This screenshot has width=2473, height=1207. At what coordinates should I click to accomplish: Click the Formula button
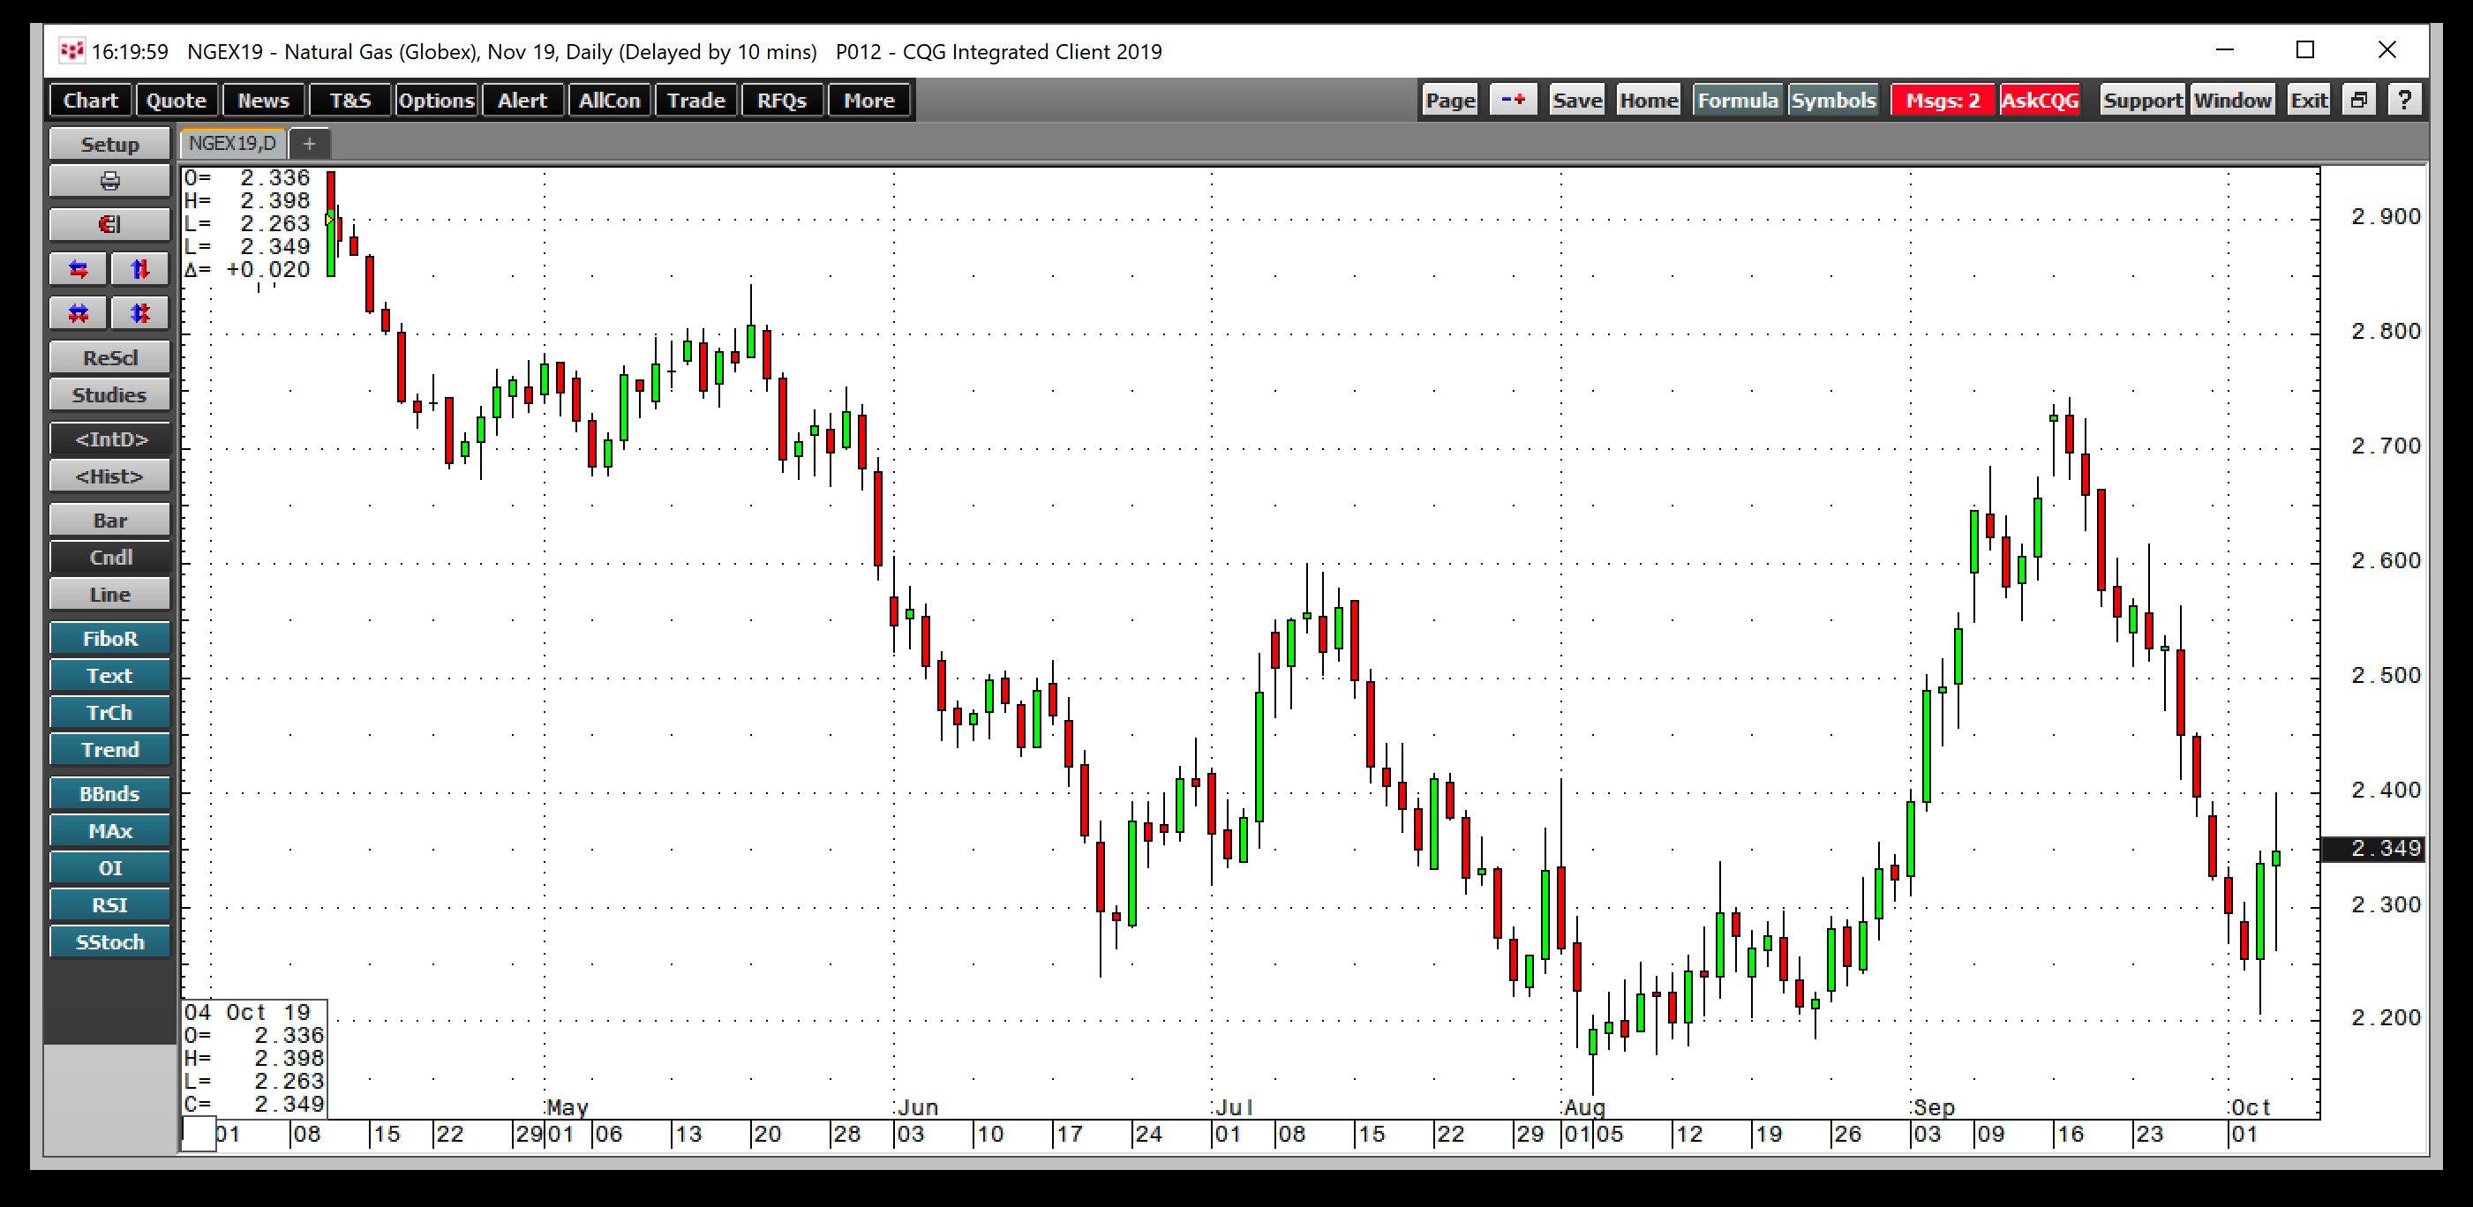coord(1738,100)
